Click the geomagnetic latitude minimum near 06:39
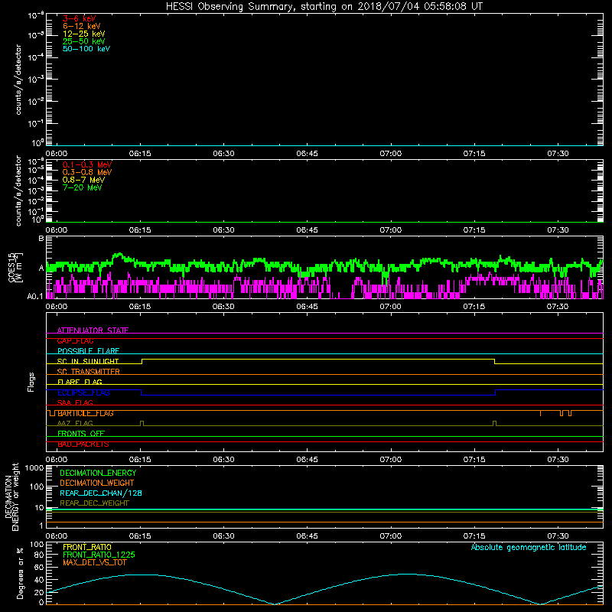 point(275,604)
